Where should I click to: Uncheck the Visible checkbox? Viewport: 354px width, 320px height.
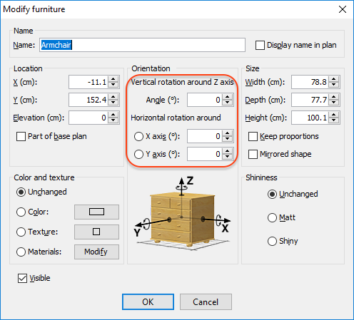[22, 278]
